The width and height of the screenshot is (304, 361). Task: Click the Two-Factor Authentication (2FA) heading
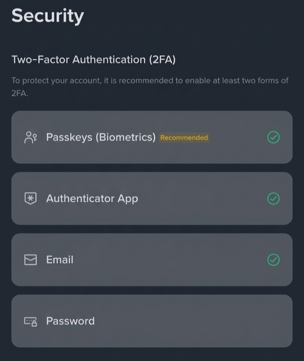[94, 60]
